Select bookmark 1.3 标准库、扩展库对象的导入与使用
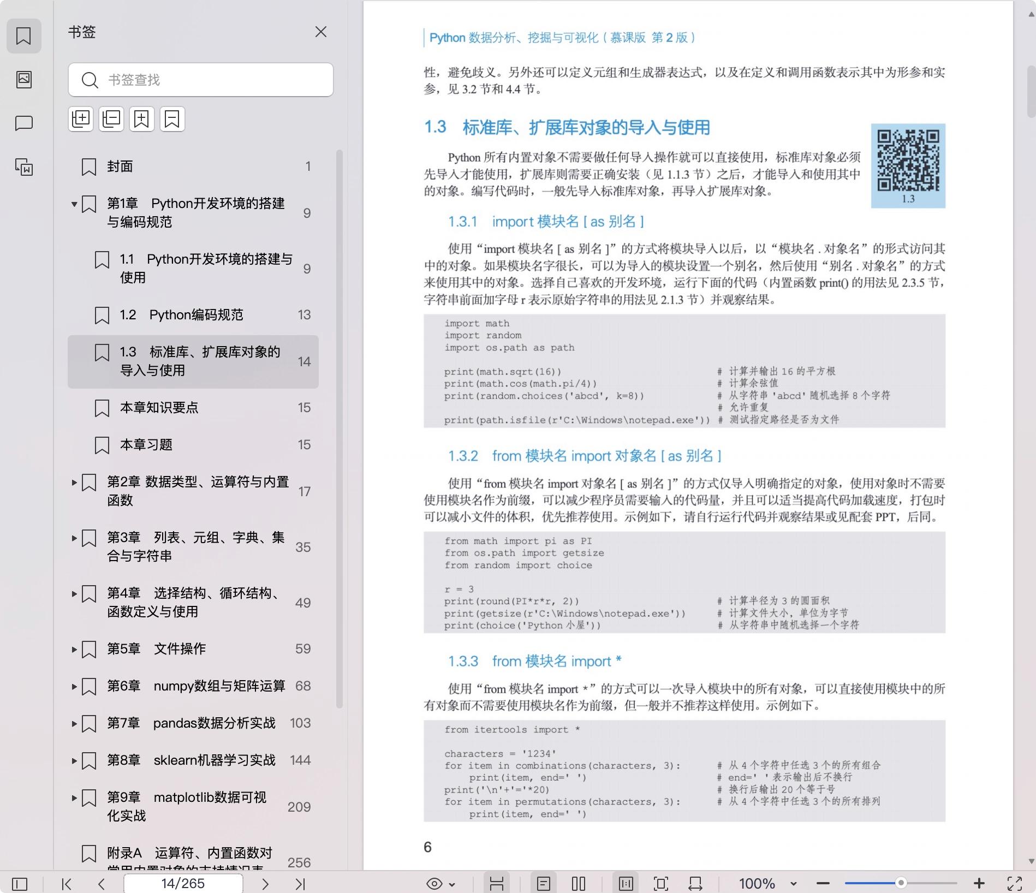Image resolution: width=1036 pixels, height=893 pixels. pyautogui.click(x=193, y=361)
